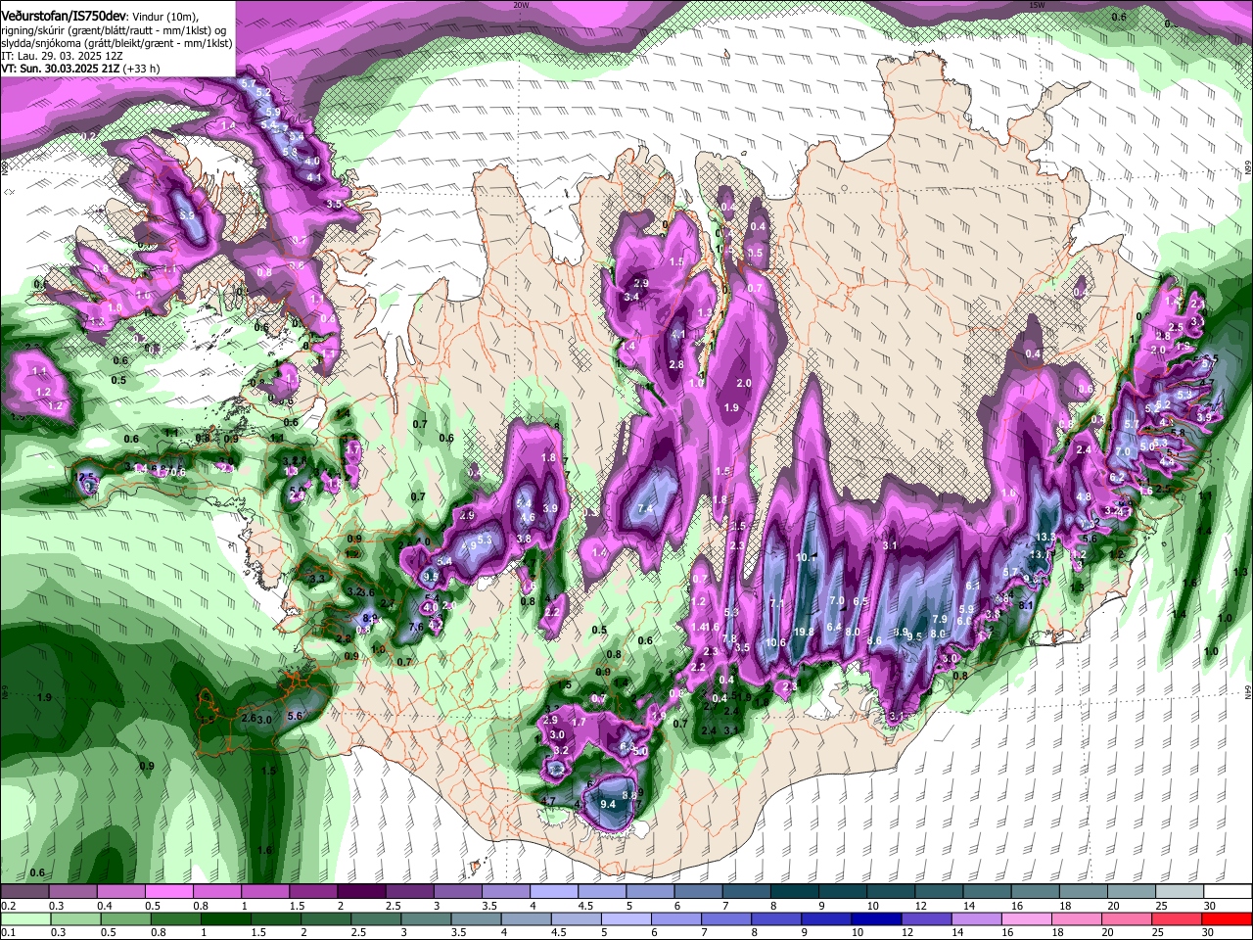Click the 20W longitude label

pos(521,5)
